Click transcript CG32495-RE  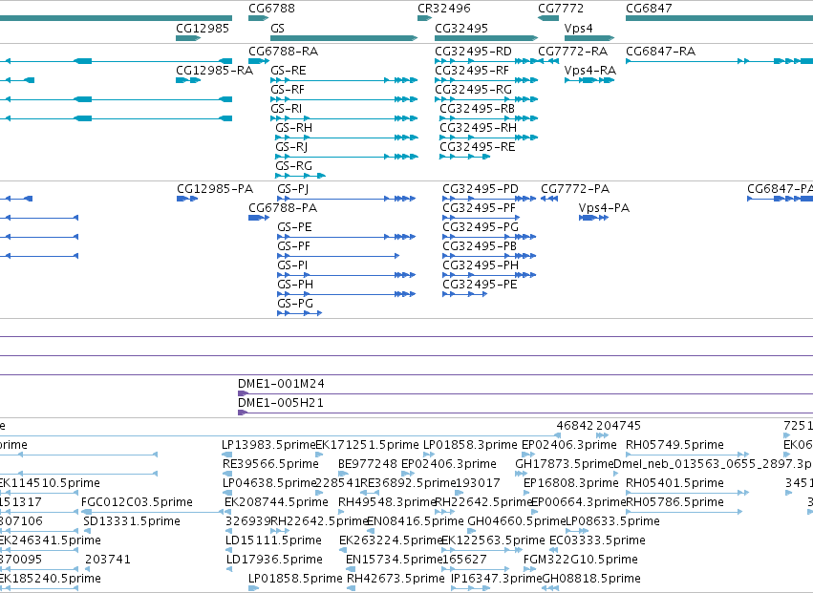(x=464, y=157)
